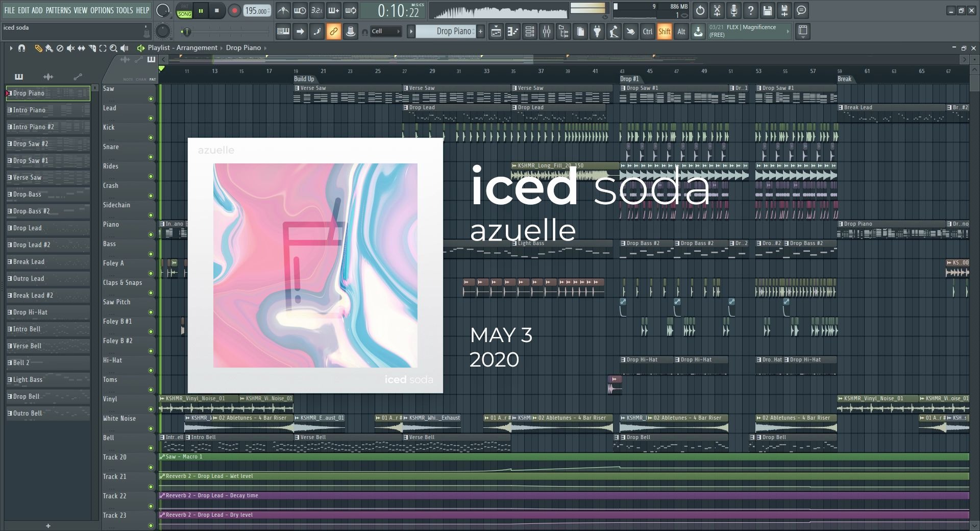Open content library download icon
This screenshot has height=531, width=980.
[x=698, y=32]
